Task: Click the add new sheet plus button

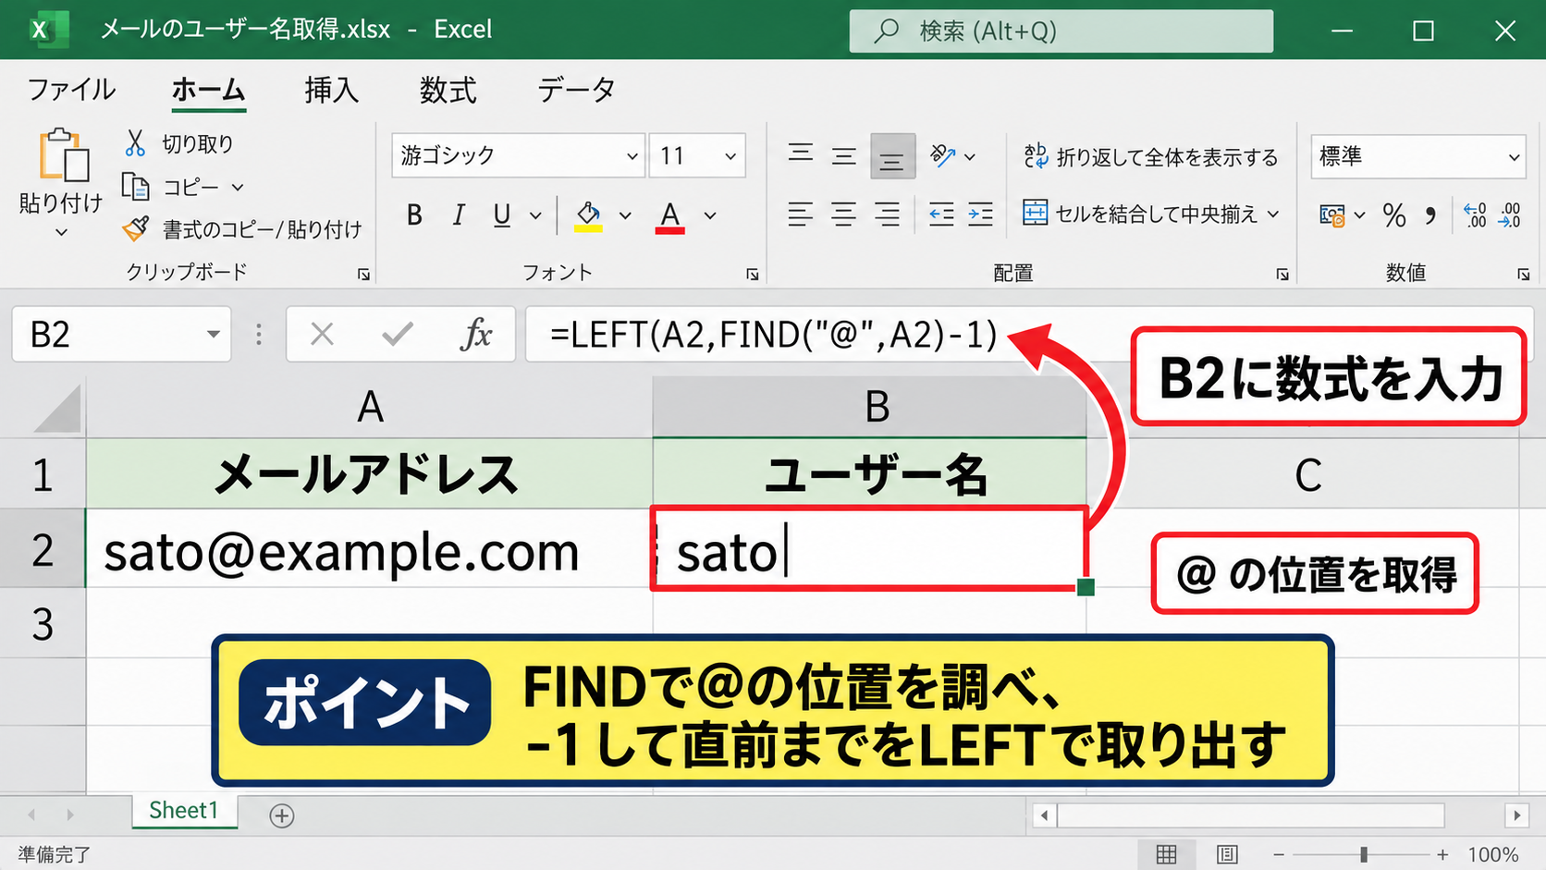Action: 282,815
